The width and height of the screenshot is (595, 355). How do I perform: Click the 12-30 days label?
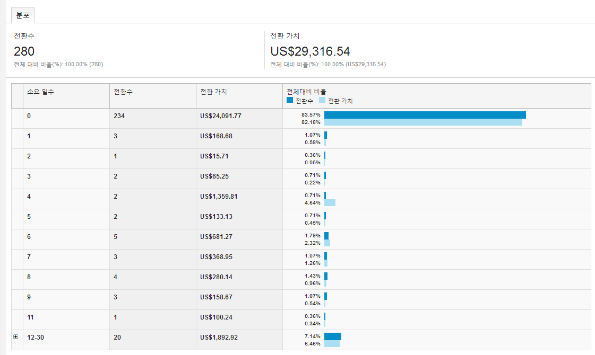tap(36, 337)
